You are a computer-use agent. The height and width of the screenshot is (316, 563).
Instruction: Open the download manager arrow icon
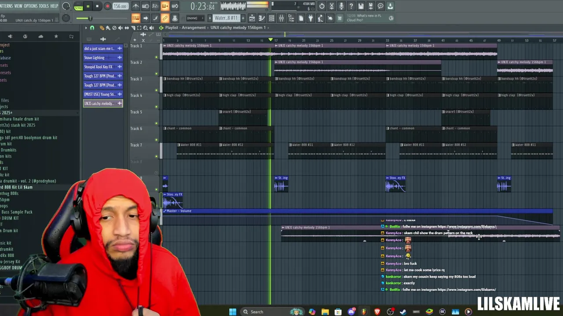pos(390,6)
